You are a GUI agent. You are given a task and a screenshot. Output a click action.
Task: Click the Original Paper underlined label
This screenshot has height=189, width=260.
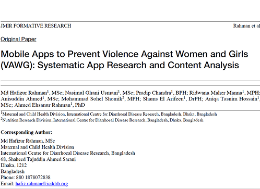(x=18, y=39)
